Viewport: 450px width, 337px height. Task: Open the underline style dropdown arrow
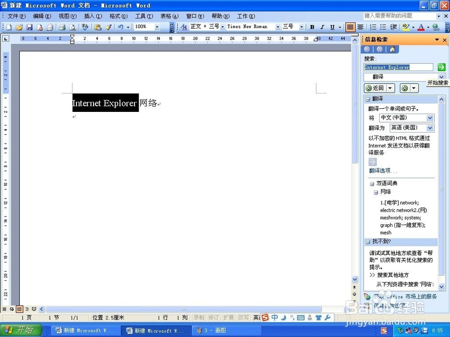(x=340, y=27)
